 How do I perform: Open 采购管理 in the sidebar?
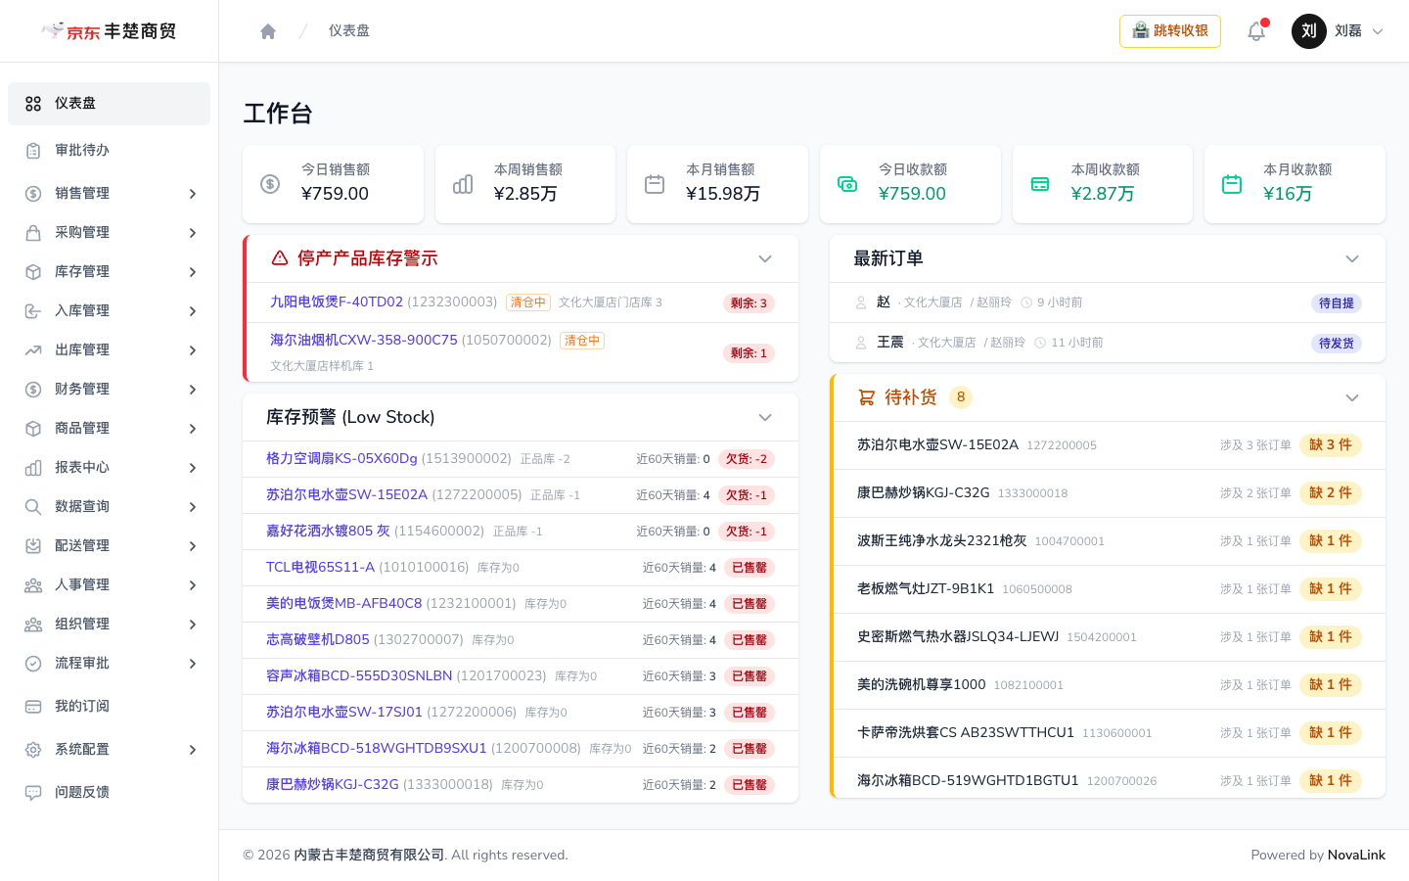109,233
